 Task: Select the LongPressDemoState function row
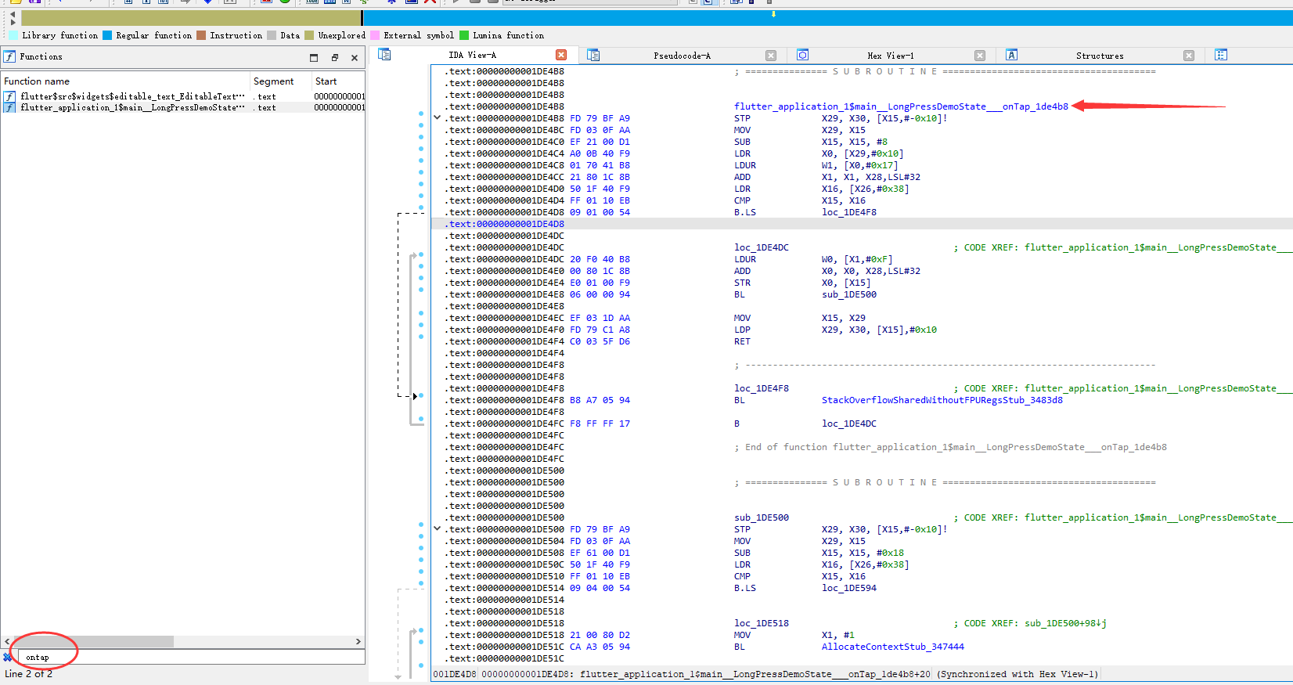tap(183, 107)
